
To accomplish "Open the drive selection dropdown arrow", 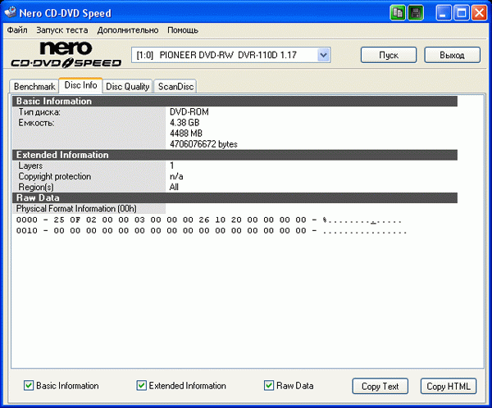I will click(x=323, y=55).
